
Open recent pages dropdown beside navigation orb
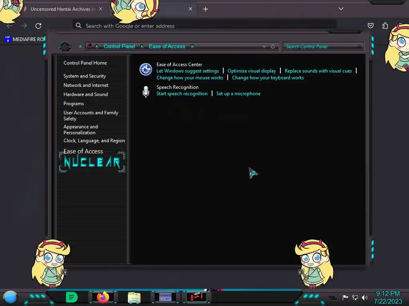(x=80, y=46)
